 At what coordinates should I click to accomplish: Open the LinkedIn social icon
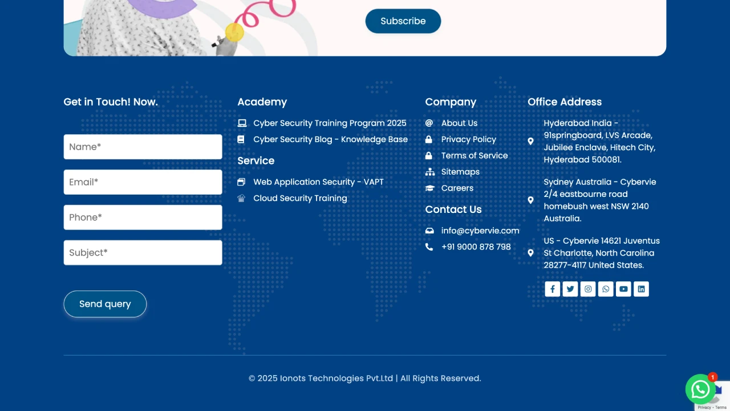click(641, 289)
